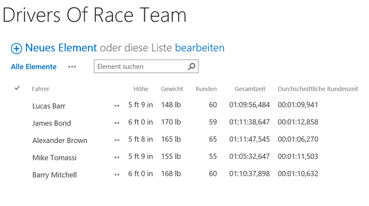Sort by the Höhe column header
This screenshot has width=369, height=206.
coord(141,89)
